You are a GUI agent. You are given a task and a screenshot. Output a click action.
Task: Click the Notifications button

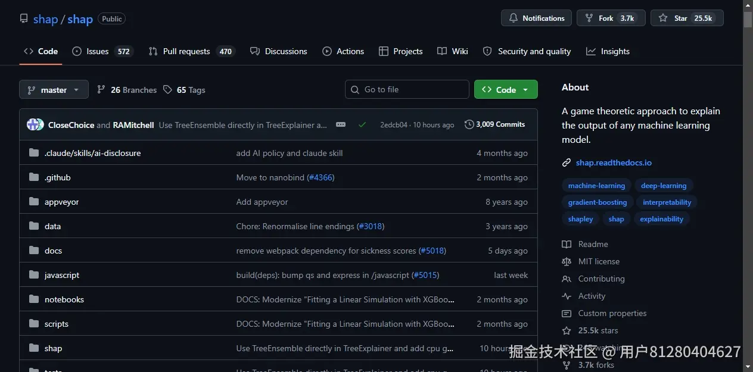pos(536,18)
